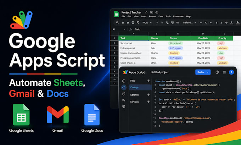This screenshot has width=241, height=145.
Task: Open Triggers alarm clock icon
Action: point(124,94)
